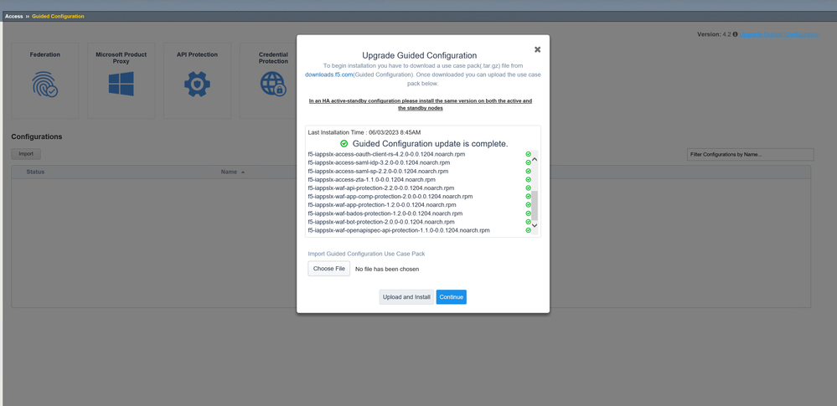
Task: Open the downloads.f5.com link
Action: click(329, 75)
